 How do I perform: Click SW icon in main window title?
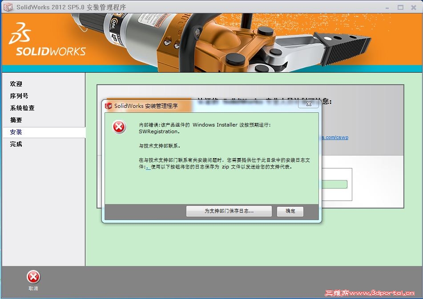point(8,7)
